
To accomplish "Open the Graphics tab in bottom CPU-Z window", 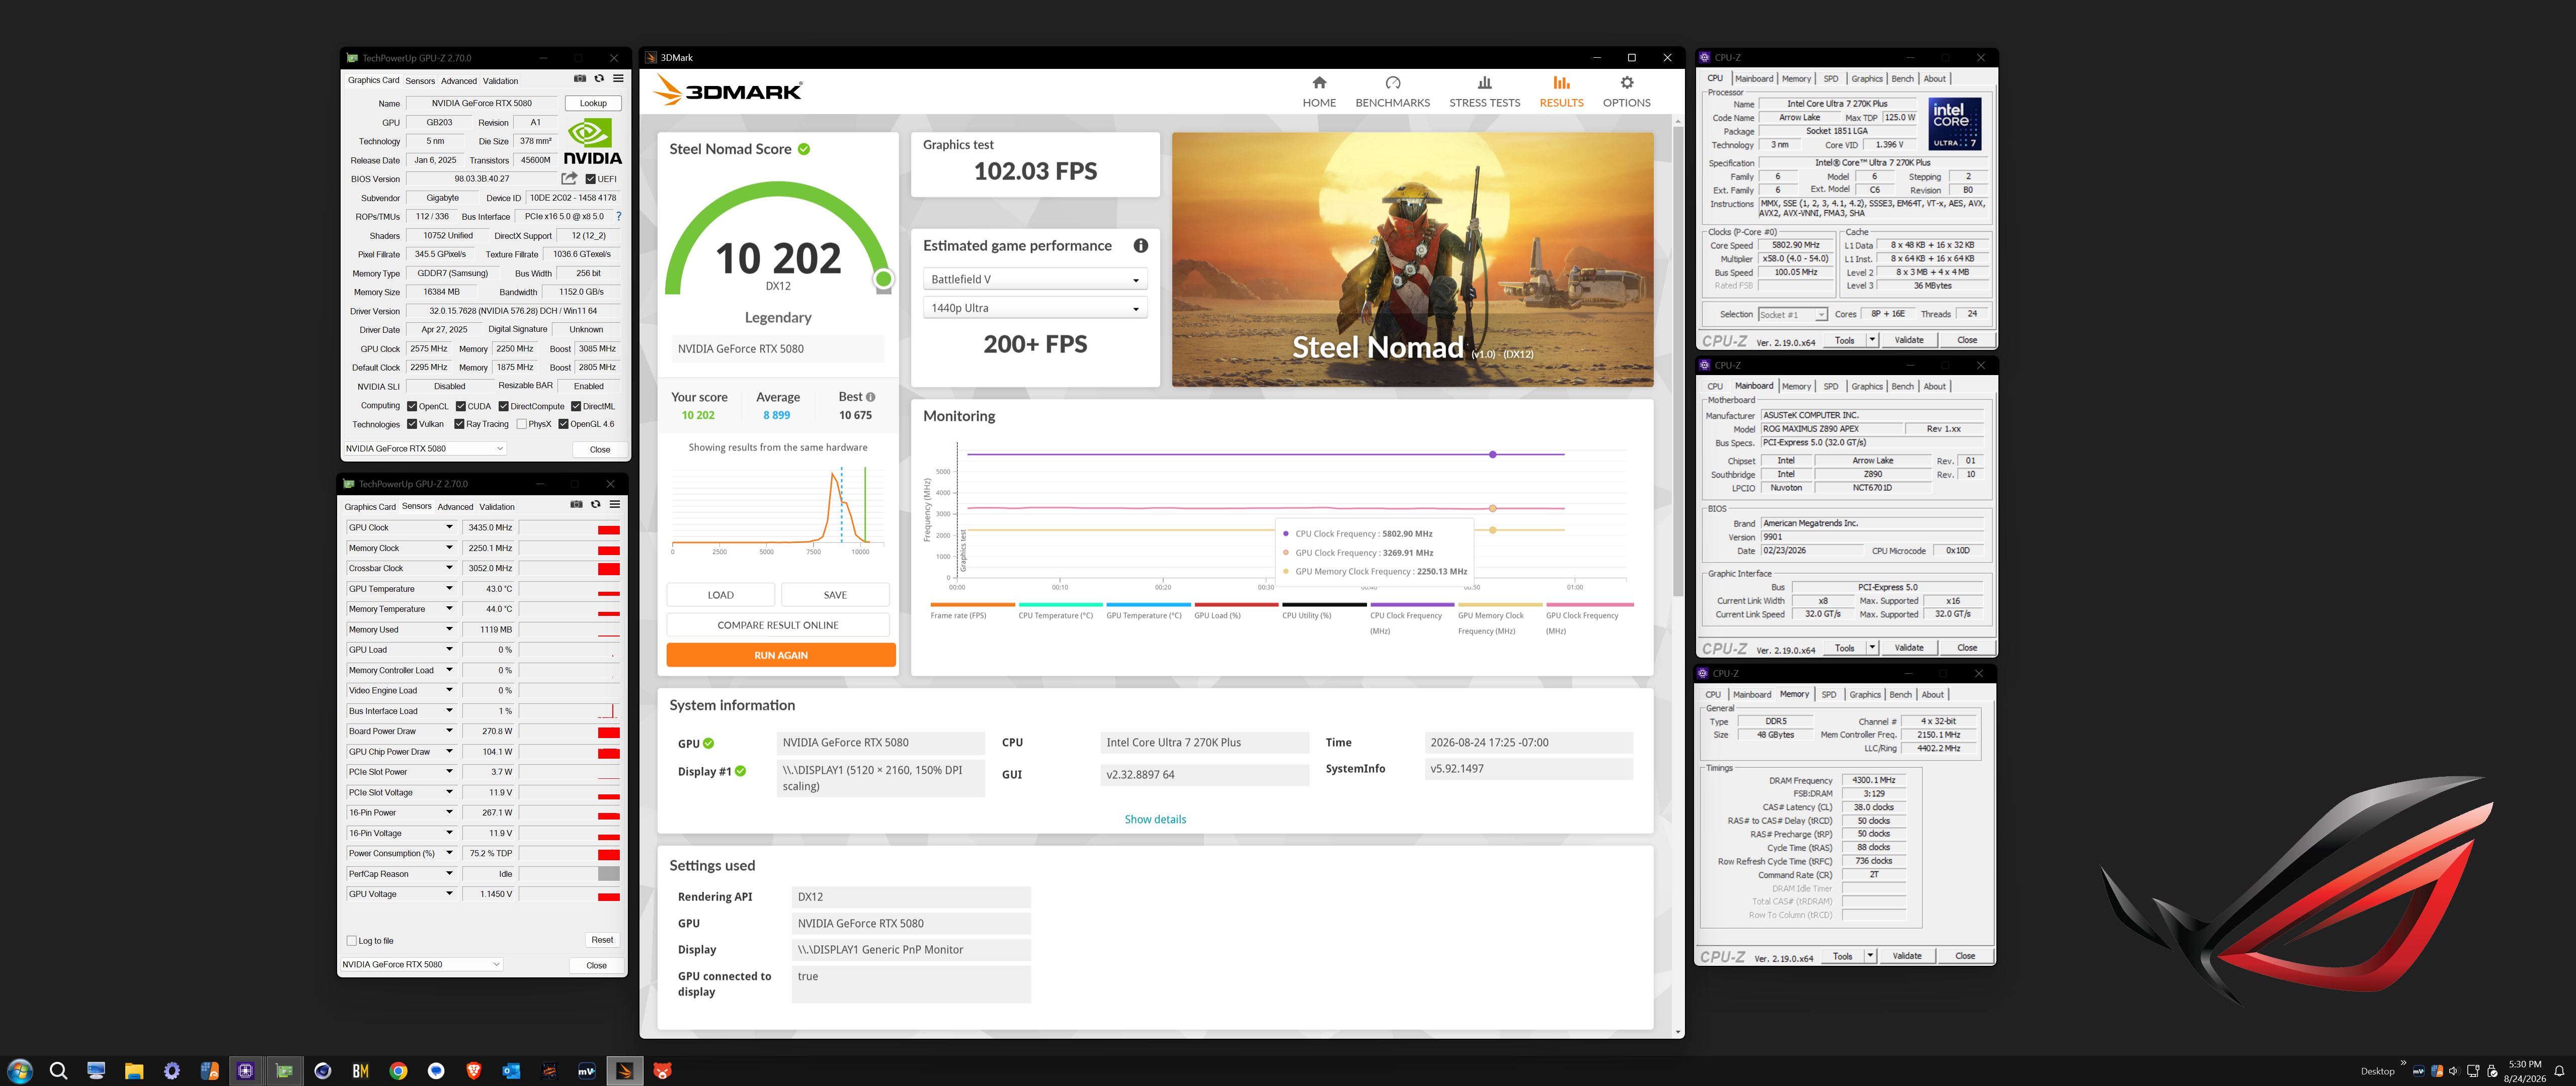I will [1864, 695].
